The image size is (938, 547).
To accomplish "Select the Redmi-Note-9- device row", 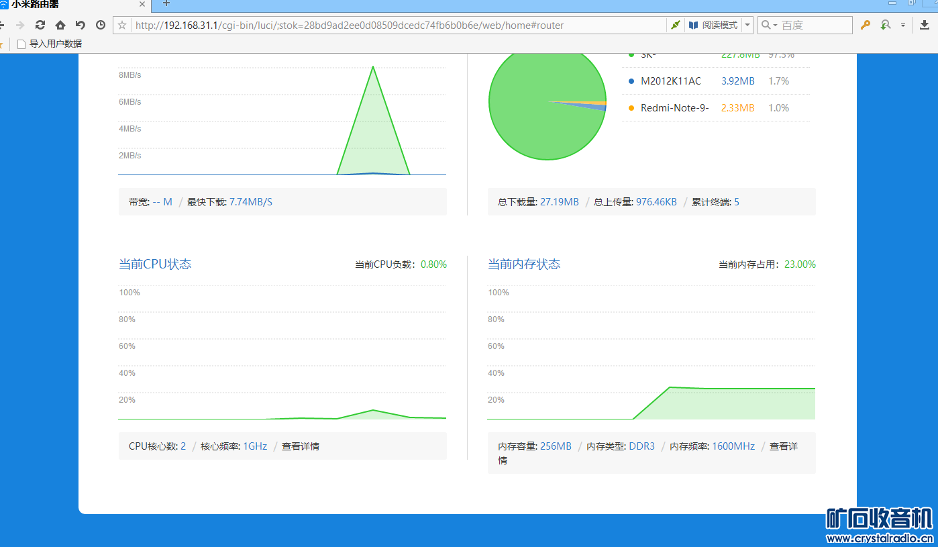I will (716, 108).
